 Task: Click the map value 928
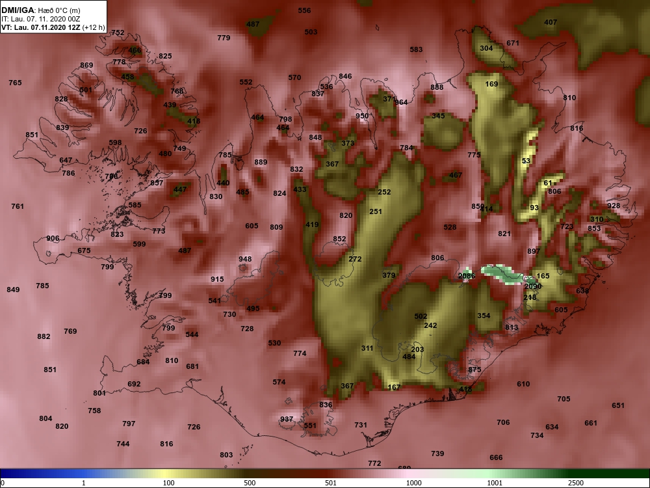(x=614, y=206)
